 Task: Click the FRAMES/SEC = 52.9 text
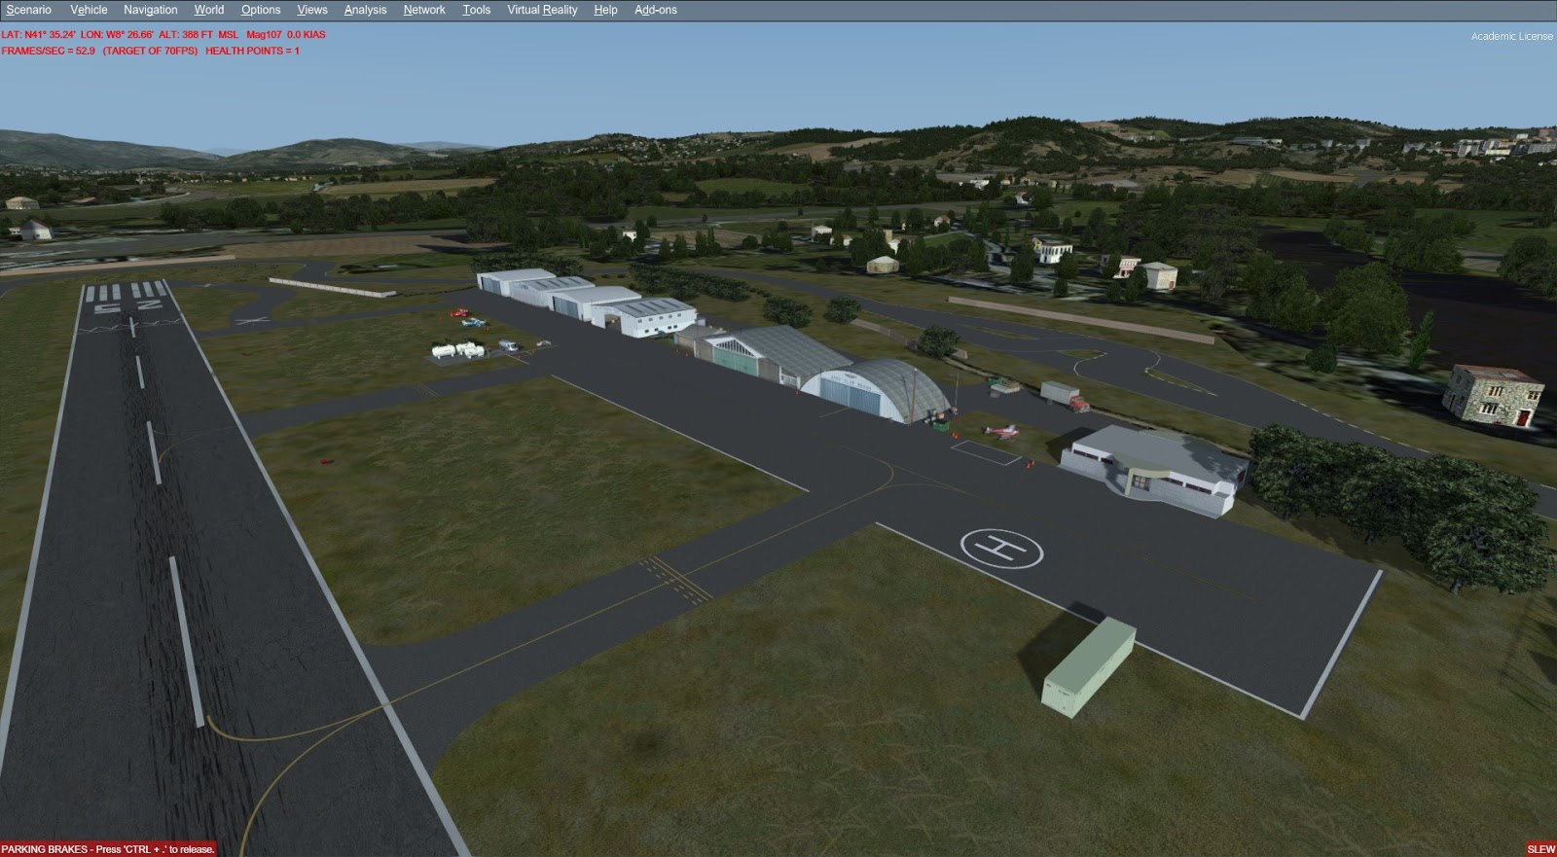pos(49,51)
